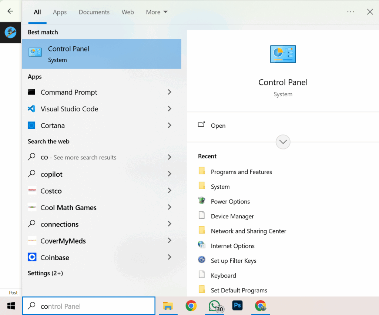Open recent item Programs and Features
The image size is (379, 315).
241,172
